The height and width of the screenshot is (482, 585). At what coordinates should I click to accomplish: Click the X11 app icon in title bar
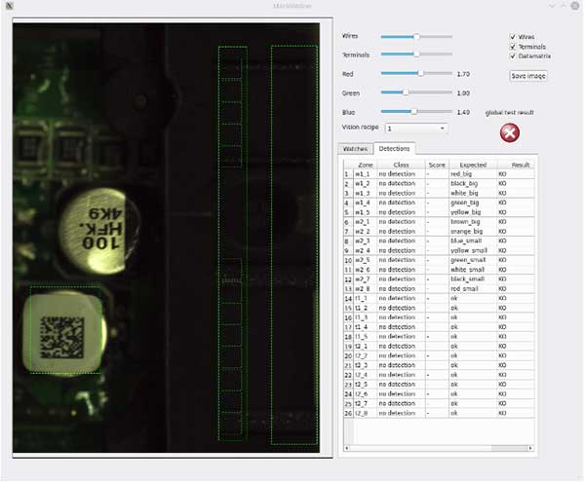click(9, 7)
